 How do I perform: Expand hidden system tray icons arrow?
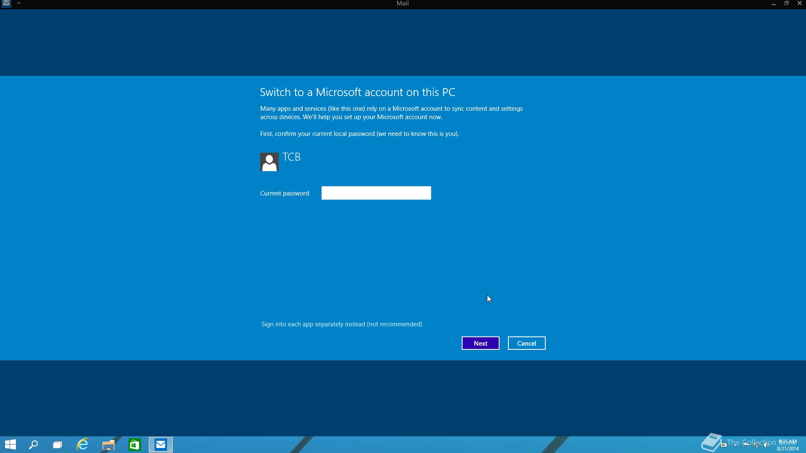735,445
